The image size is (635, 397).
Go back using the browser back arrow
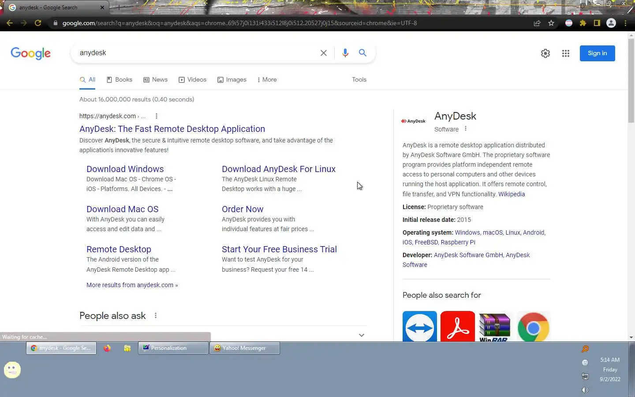10,23
